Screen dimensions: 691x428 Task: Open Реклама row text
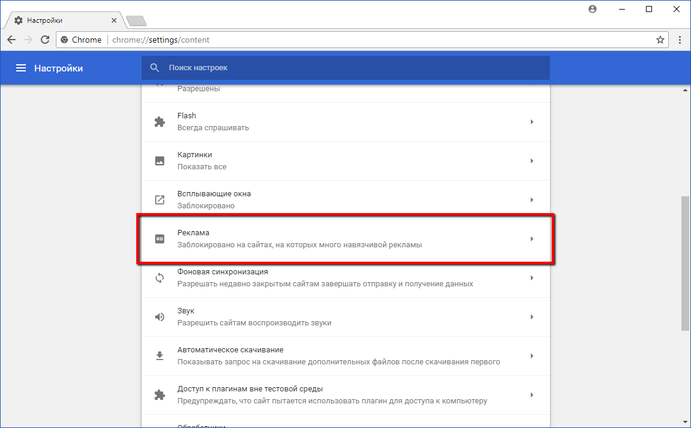click(346, 239)
